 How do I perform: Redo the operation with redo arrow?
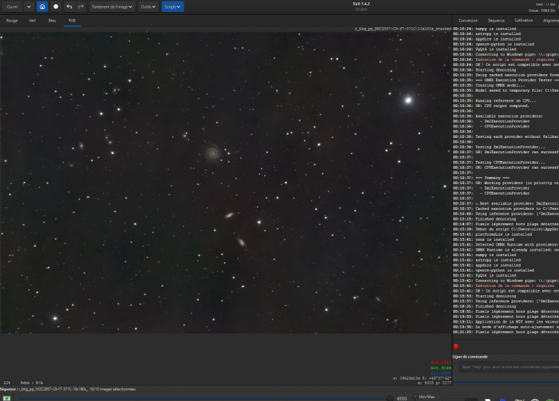(80, 6)
